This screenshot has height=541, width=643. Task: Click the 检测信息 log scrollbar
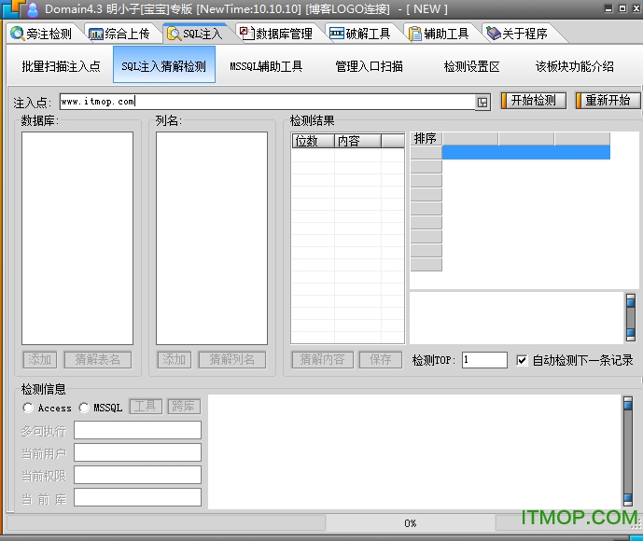pos(627,451)
